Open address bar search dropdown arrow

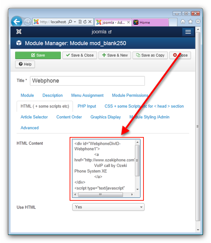[x=75, y=22]
